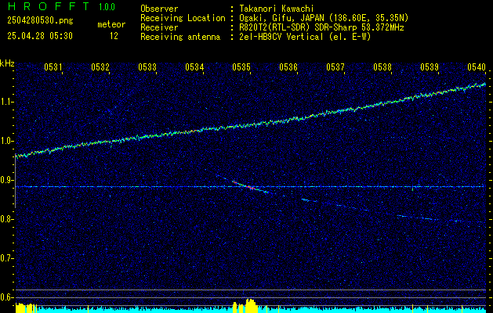Click the R820T2(RTL-SDR) receiver text
The height and width of the screenshot is (313, 493).
pyautogui.click(x=321, y=27)
